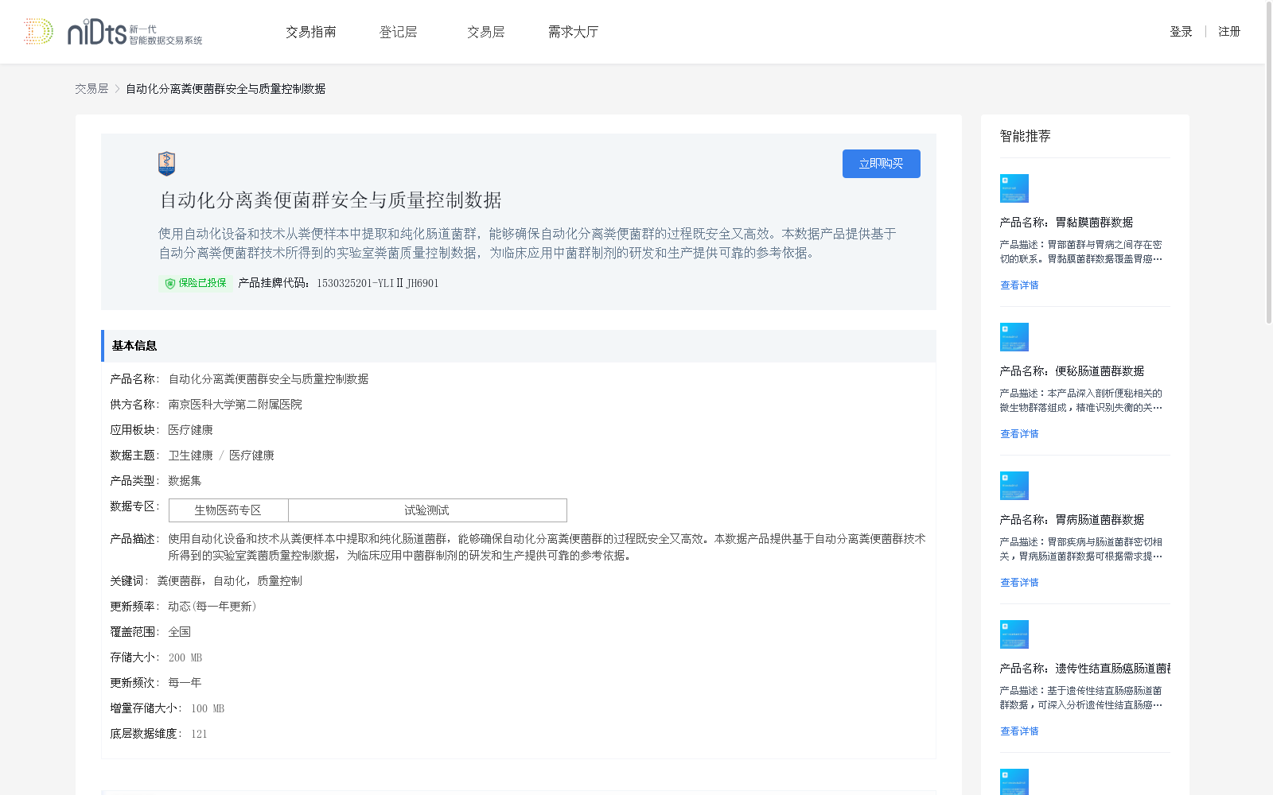
Task: Open 查看详情 for 胃病肠道菌群数据
Action: click(1019, 583)
